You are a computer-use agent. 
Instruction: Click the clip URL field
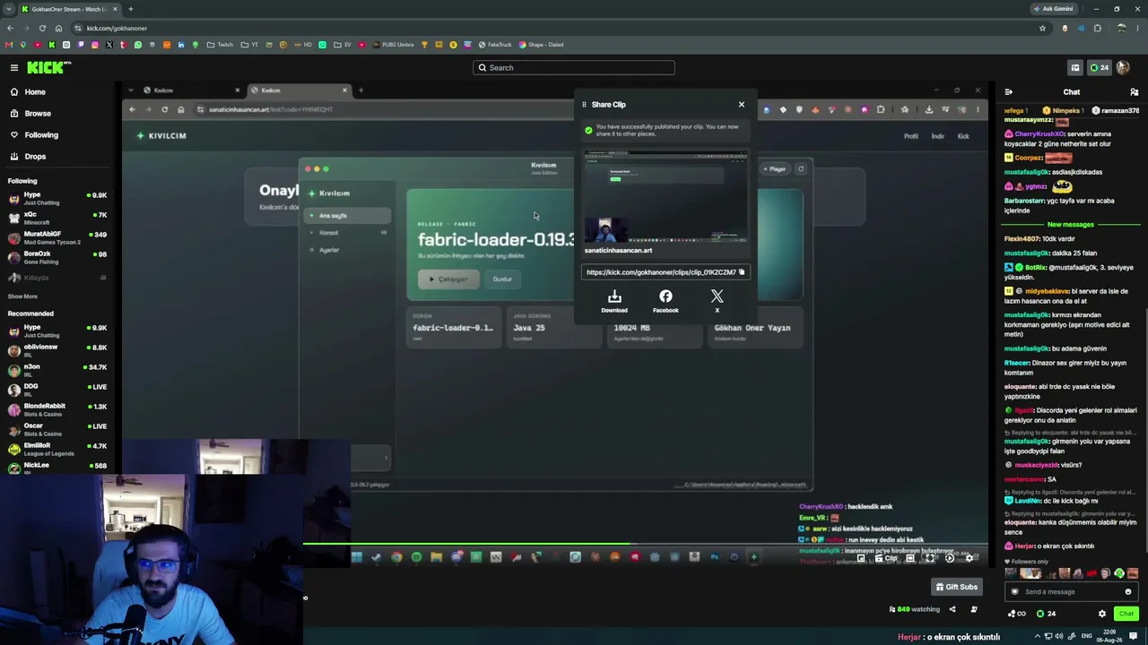(665, 272)
